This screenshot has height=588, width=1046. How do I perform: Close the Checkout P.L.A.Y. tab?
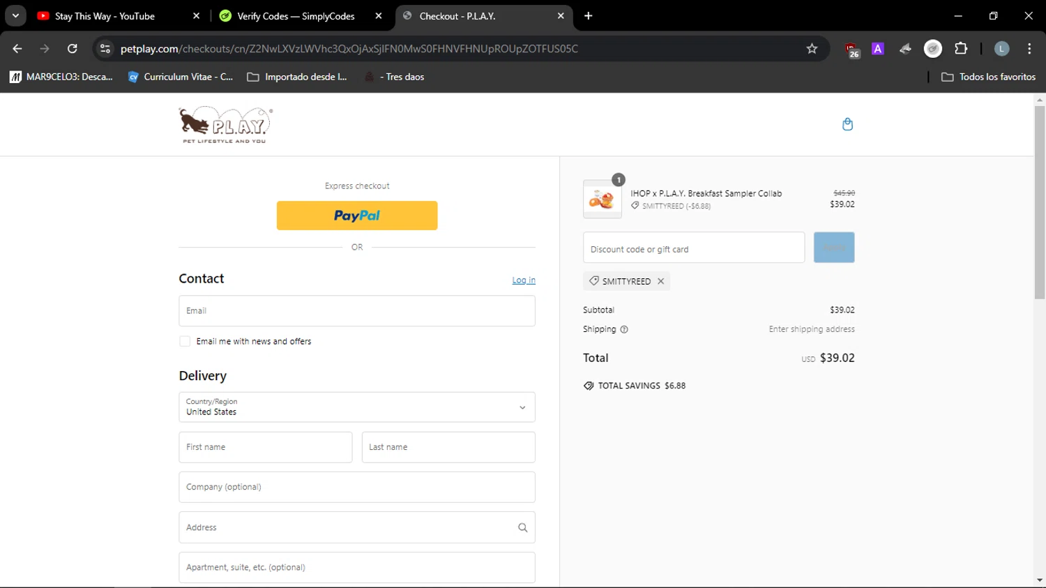tap(561, 16)
